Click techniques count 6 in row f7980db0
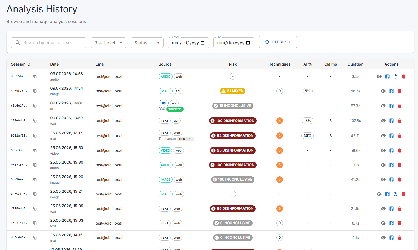The height and width of the screenshot is (250, 418). (280, 209)
